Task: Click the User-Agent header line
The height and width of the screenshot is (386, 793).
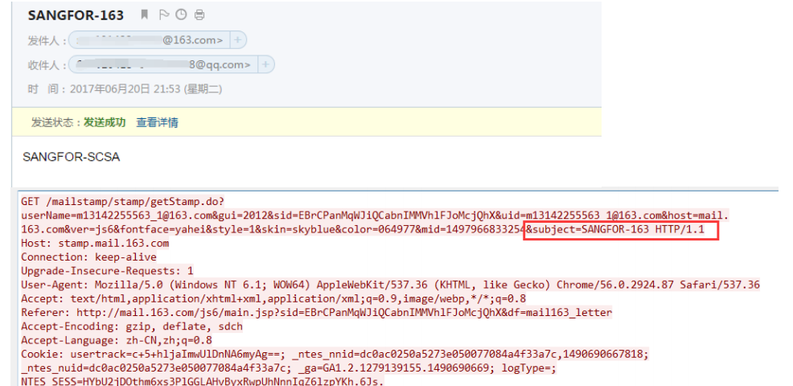Action: [390, 285]
